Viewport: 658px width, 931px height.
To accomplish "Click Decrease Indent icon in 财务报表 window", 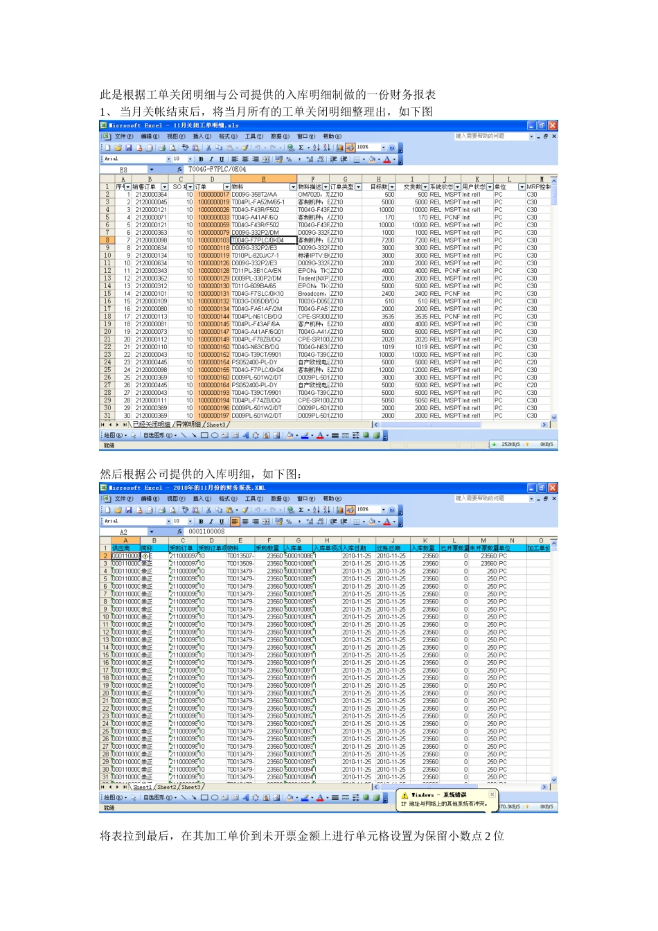I will pyautogui.click(x=334, y=522).
